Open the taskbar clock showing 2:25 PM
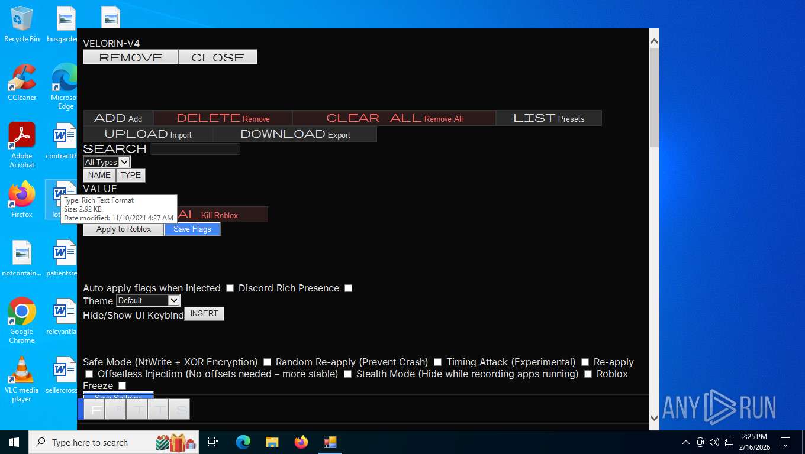Image resolution: width=805 pixels, height=454 pixels. tap(754, 442)
